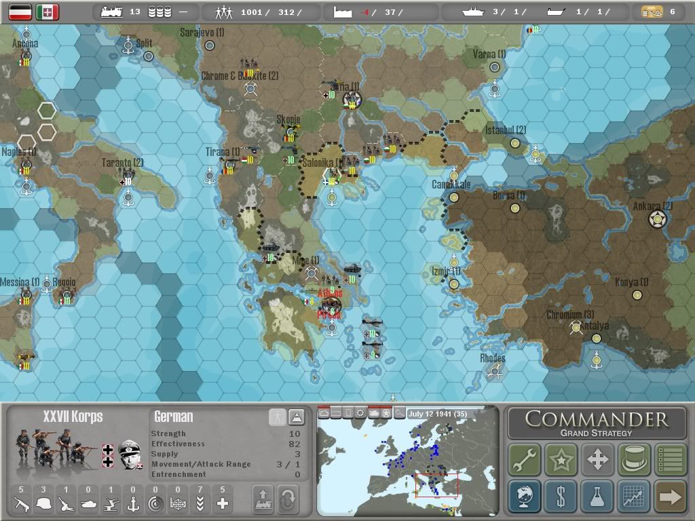This screenshot has height=521, width=695.
Task: Toggle the factory minimap filter
Action: [336, 413]
